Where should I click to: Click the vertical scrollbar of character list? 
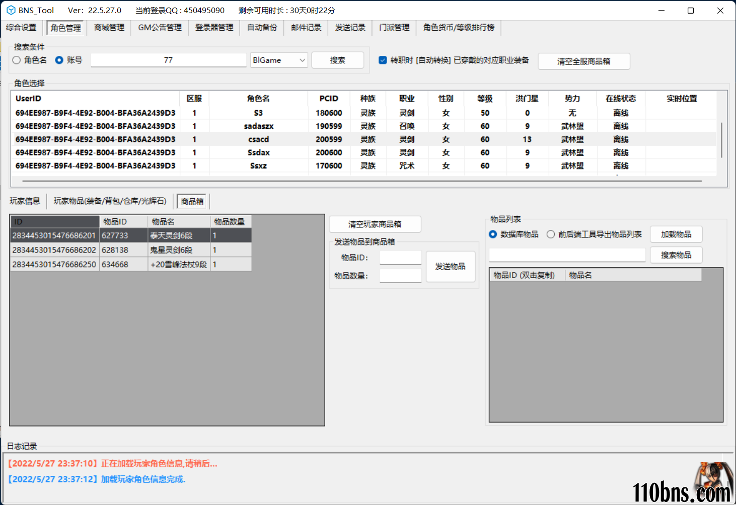(721, 140)
